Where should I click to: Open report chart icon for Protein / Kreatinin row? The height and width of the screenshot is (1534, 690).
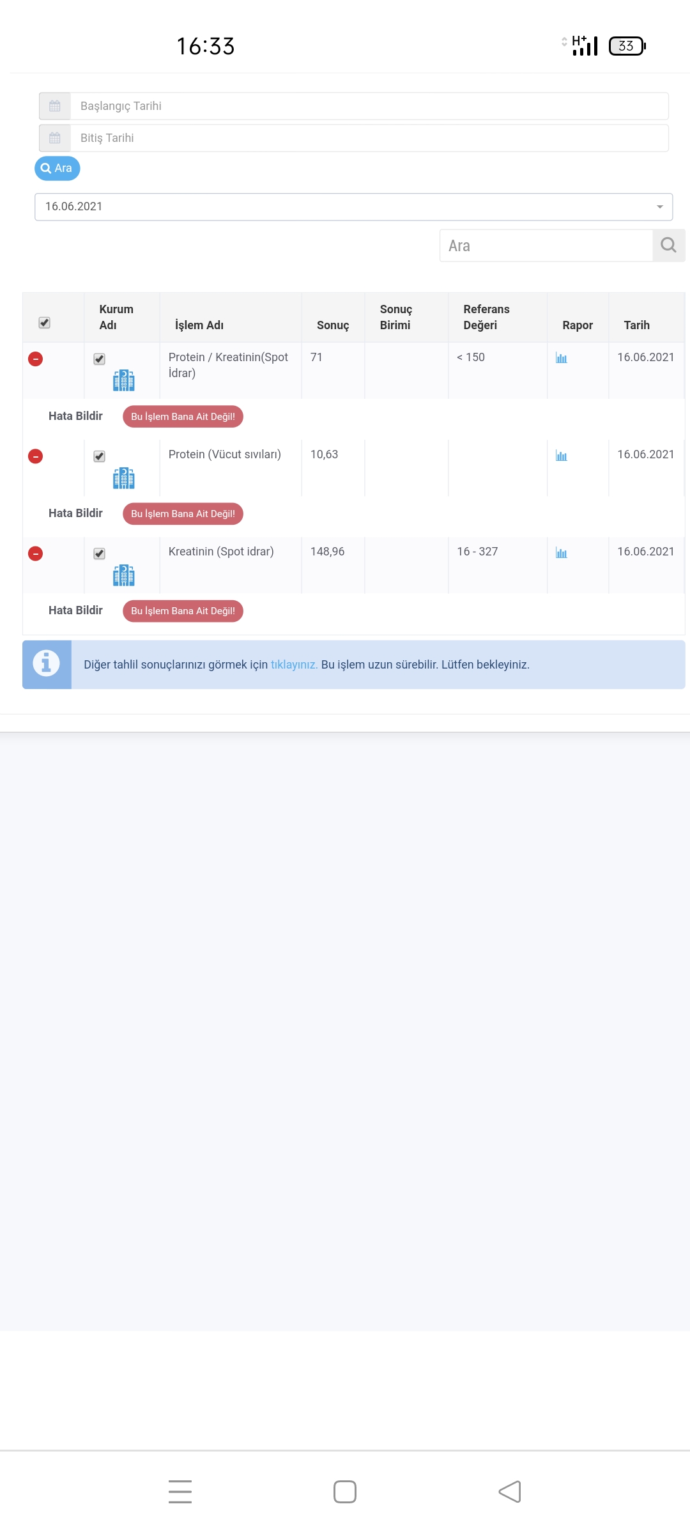click(x=562, y=359)
